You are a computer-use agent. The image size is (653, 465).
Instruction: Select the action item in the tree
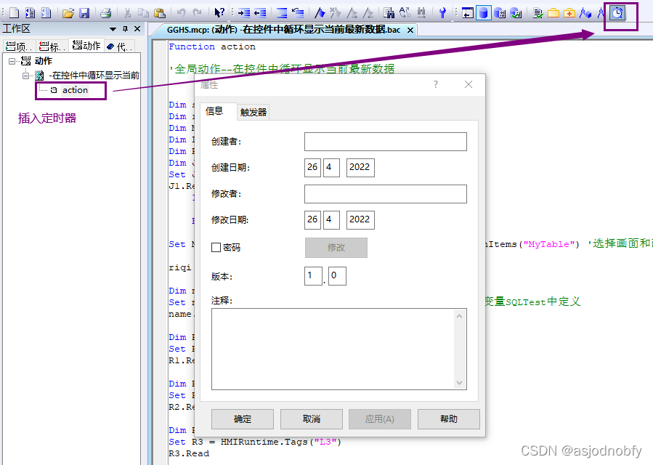coord(75,90)
